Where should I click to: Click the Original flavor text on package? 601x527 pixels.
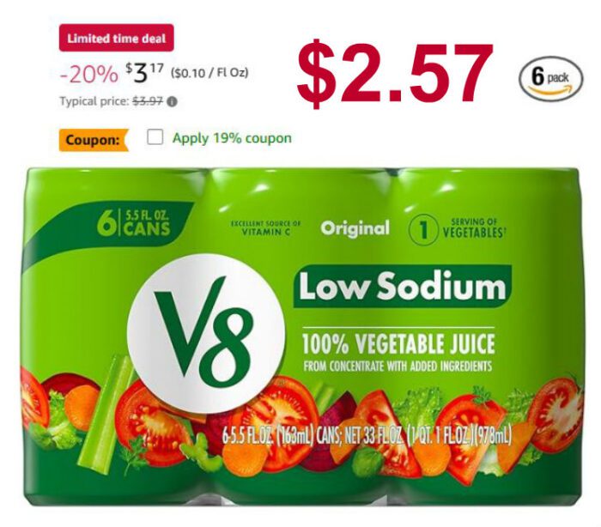(355, 228)
